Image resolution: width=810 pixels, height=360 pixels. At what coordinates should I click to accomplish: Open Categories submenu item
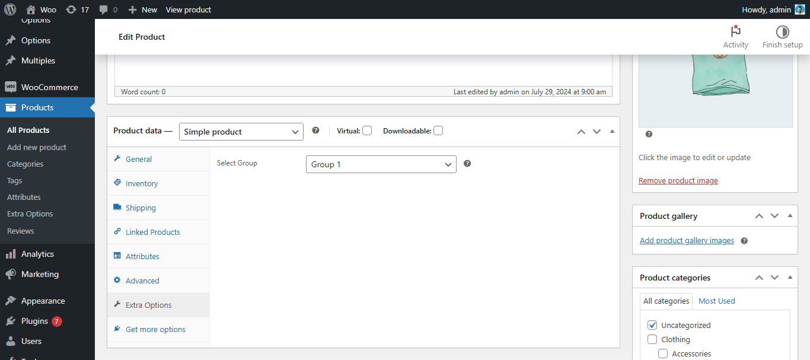[25, 164]
